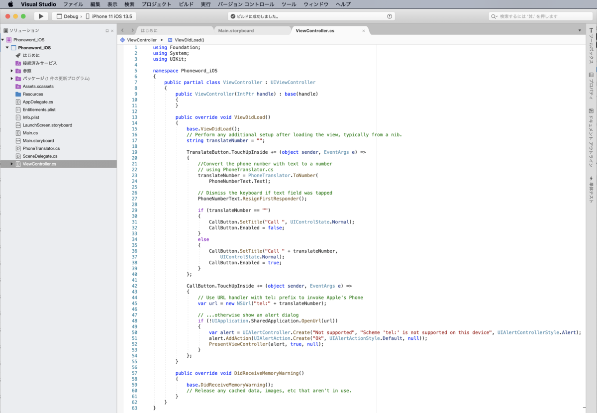Expand the 参照 folder
Screen dimensions: 597x413
pos(11,71)
